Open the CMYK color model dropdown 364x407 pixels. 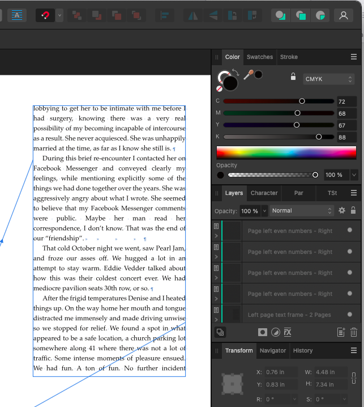[x=328, y=79]
